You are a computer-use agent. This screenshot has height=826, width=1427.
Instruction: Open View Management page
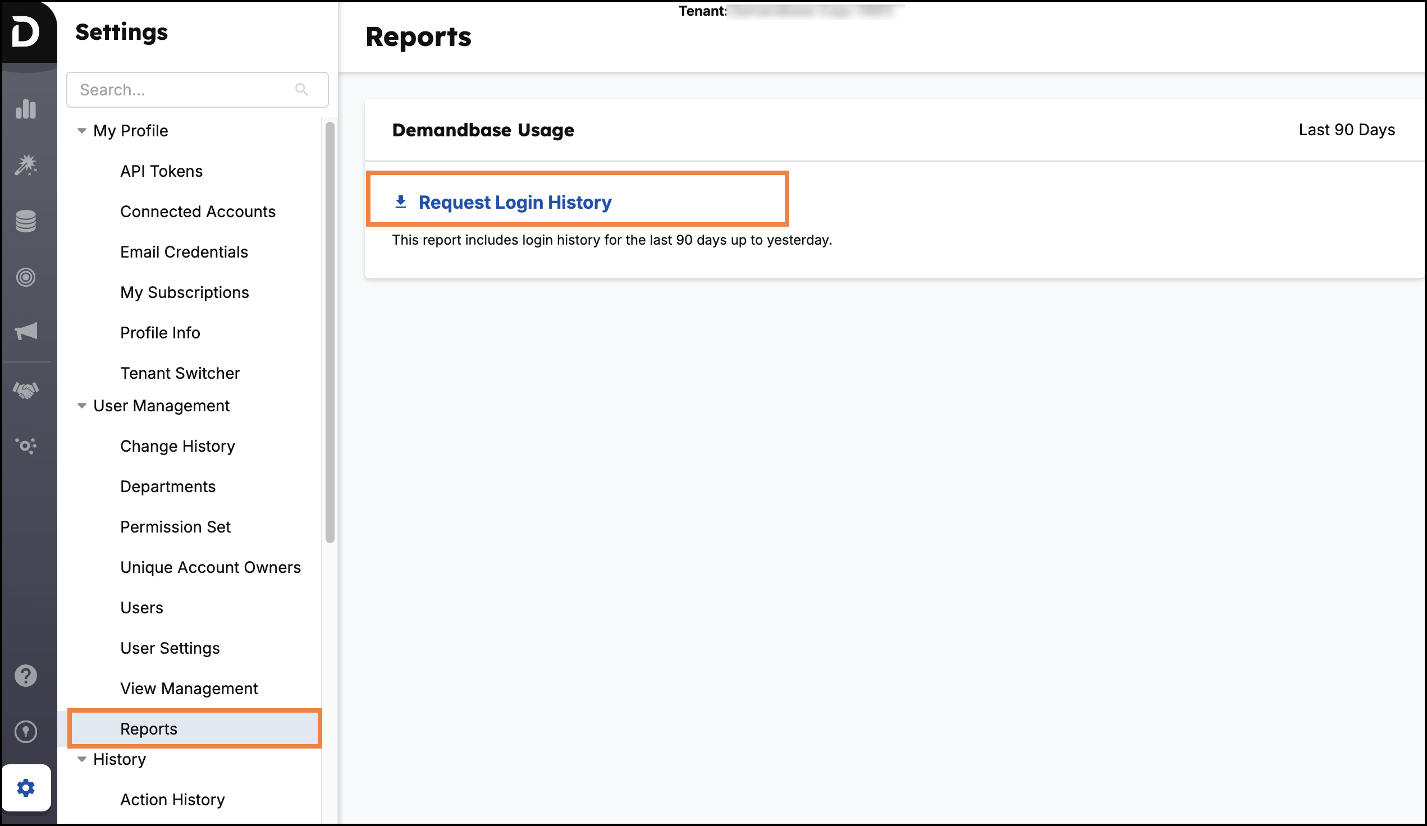pos(189,689)
